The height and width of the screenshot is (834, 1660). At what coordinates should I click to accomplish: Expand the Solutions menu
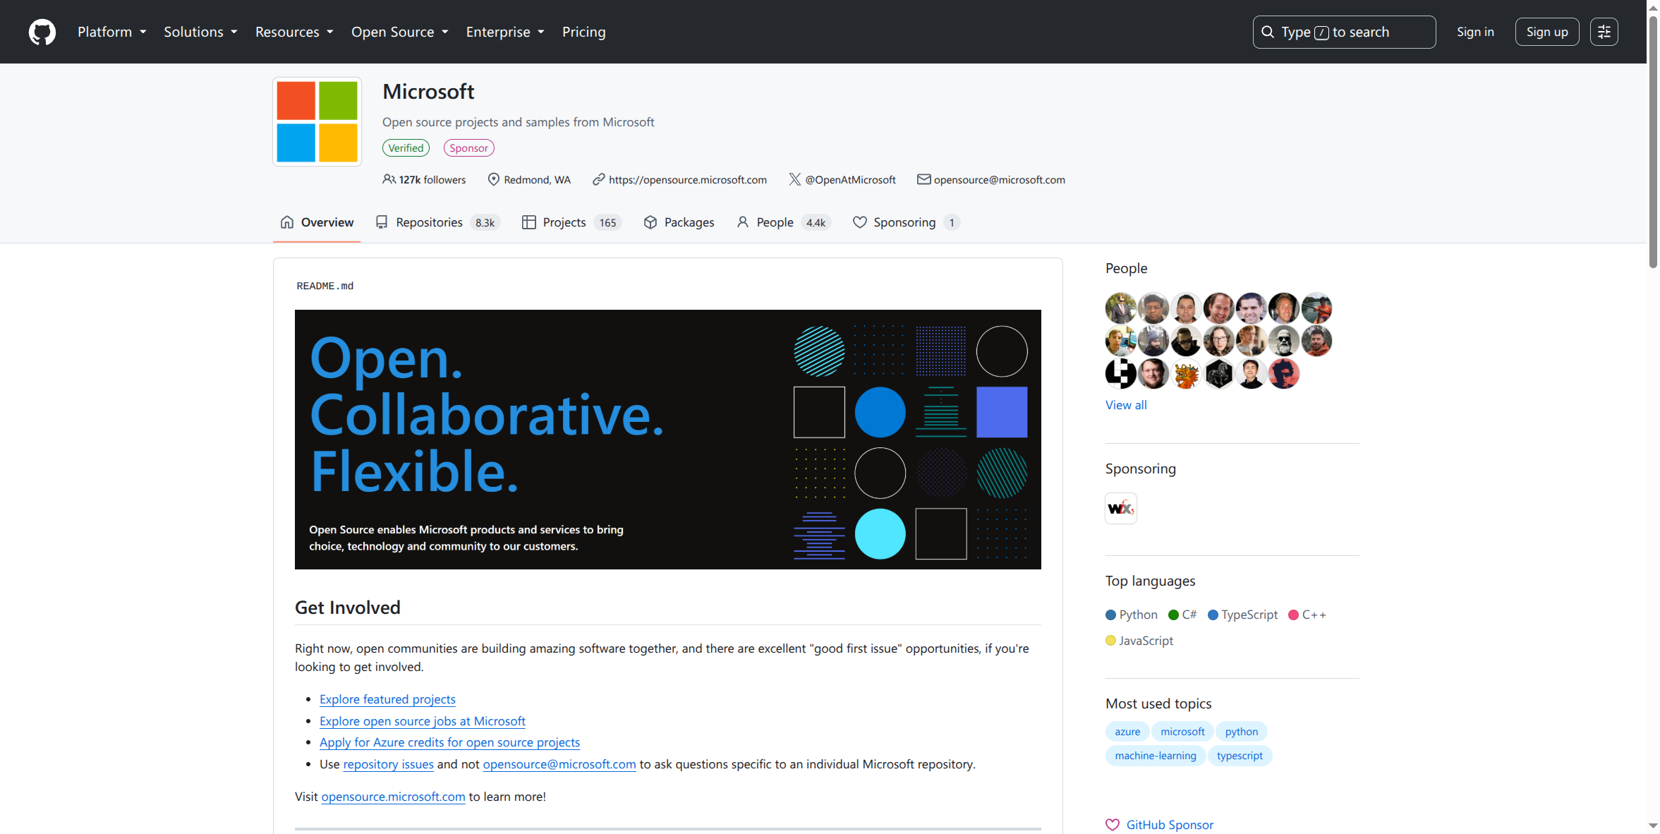[200, 32]
